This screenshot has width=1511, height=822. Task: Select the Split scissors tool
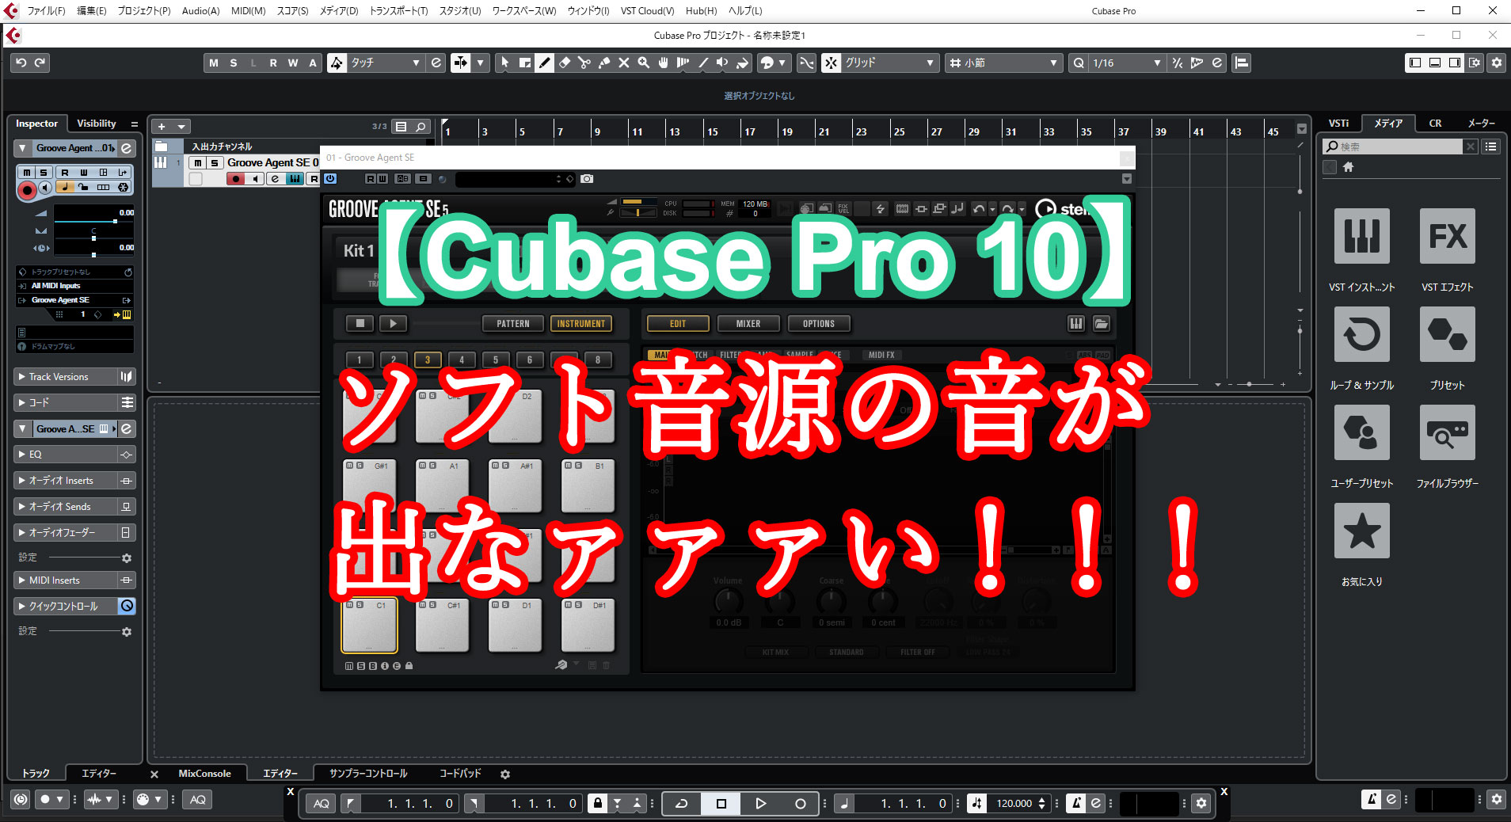click(x=584, y=63)
